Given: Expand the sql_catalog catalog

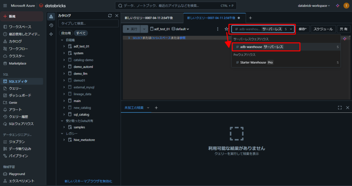Looking at the screenshot, I should pyautogui.click(x=64, y=114).
